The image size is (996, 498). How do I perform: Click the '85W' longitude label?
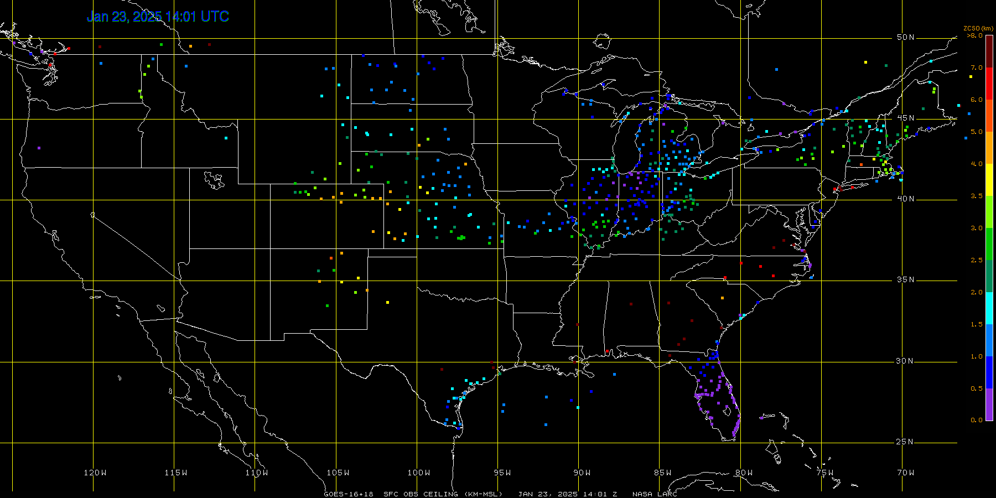pos(663,473)
